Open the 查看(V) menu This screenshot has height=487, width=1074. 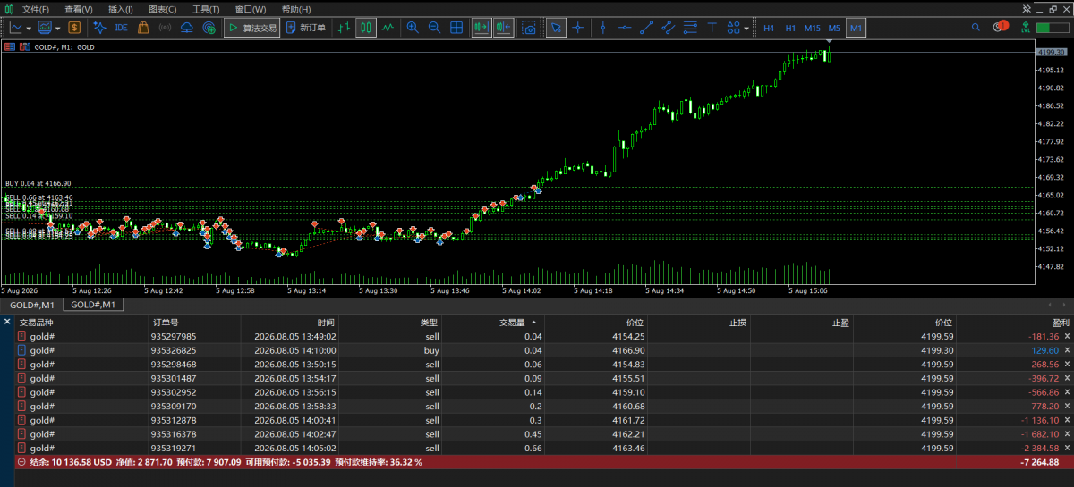(x=79, y=9)
